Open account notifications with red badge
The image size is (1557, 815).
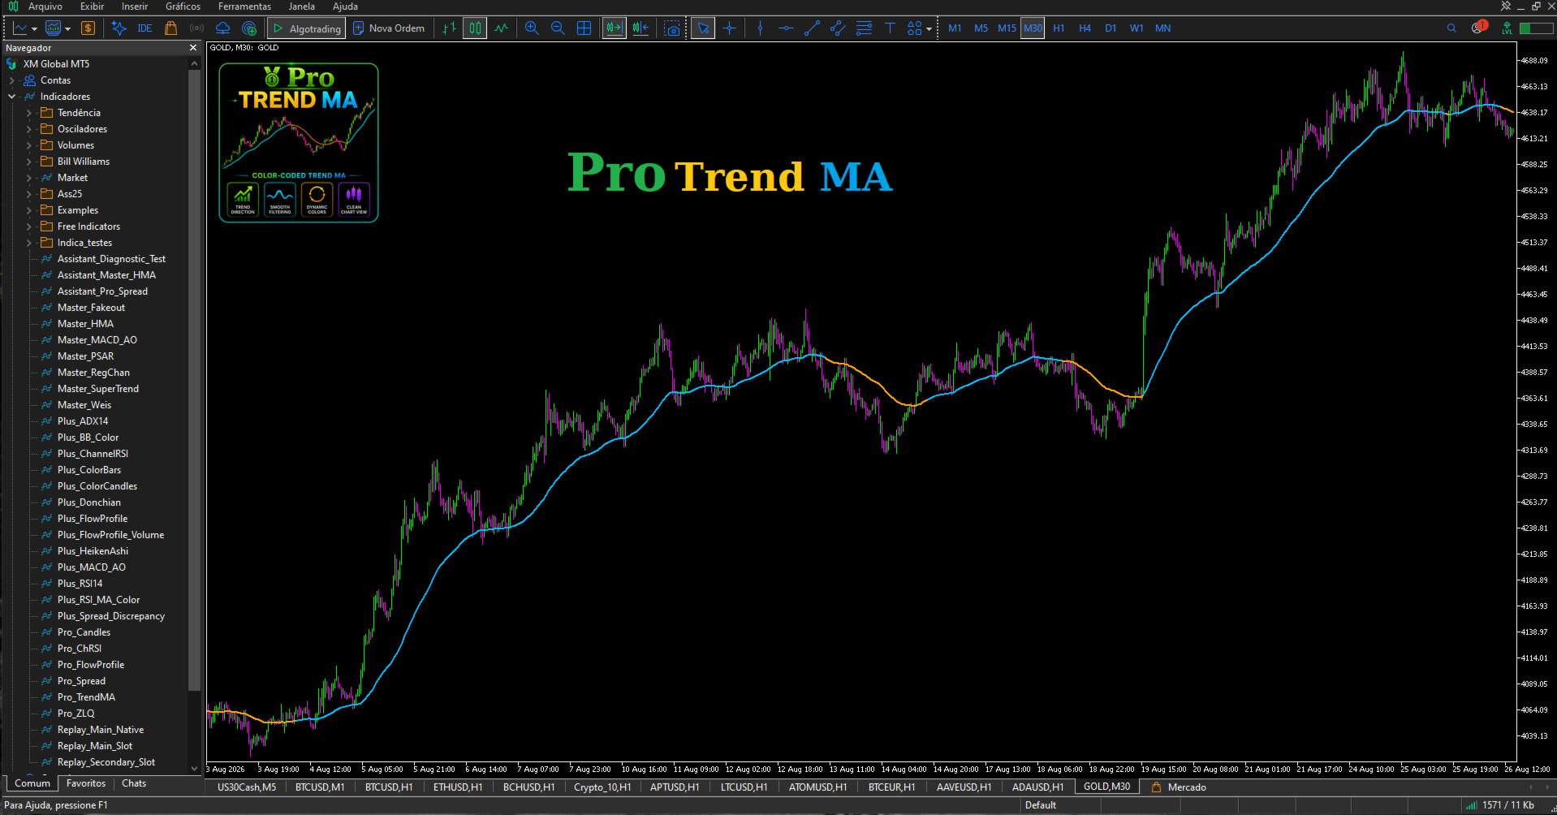click(x=1478, y=28)
